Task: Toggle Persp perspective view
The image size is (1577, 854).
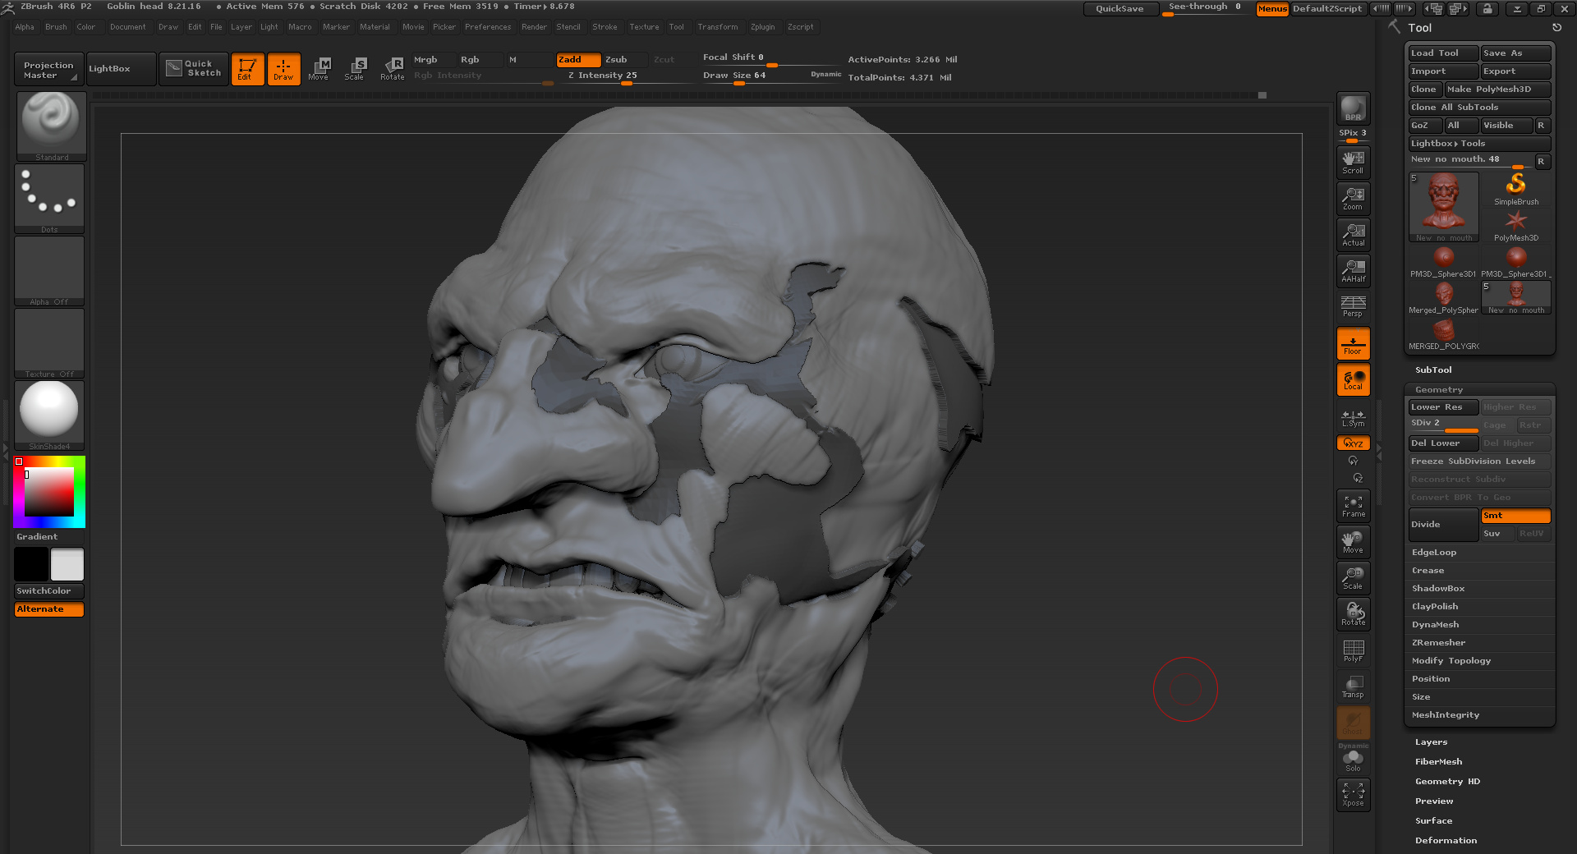Action: point(1353,306)
